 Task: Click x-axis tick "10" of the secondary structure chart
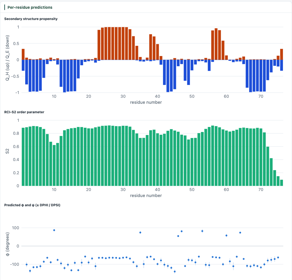click(x=54, y=96)
